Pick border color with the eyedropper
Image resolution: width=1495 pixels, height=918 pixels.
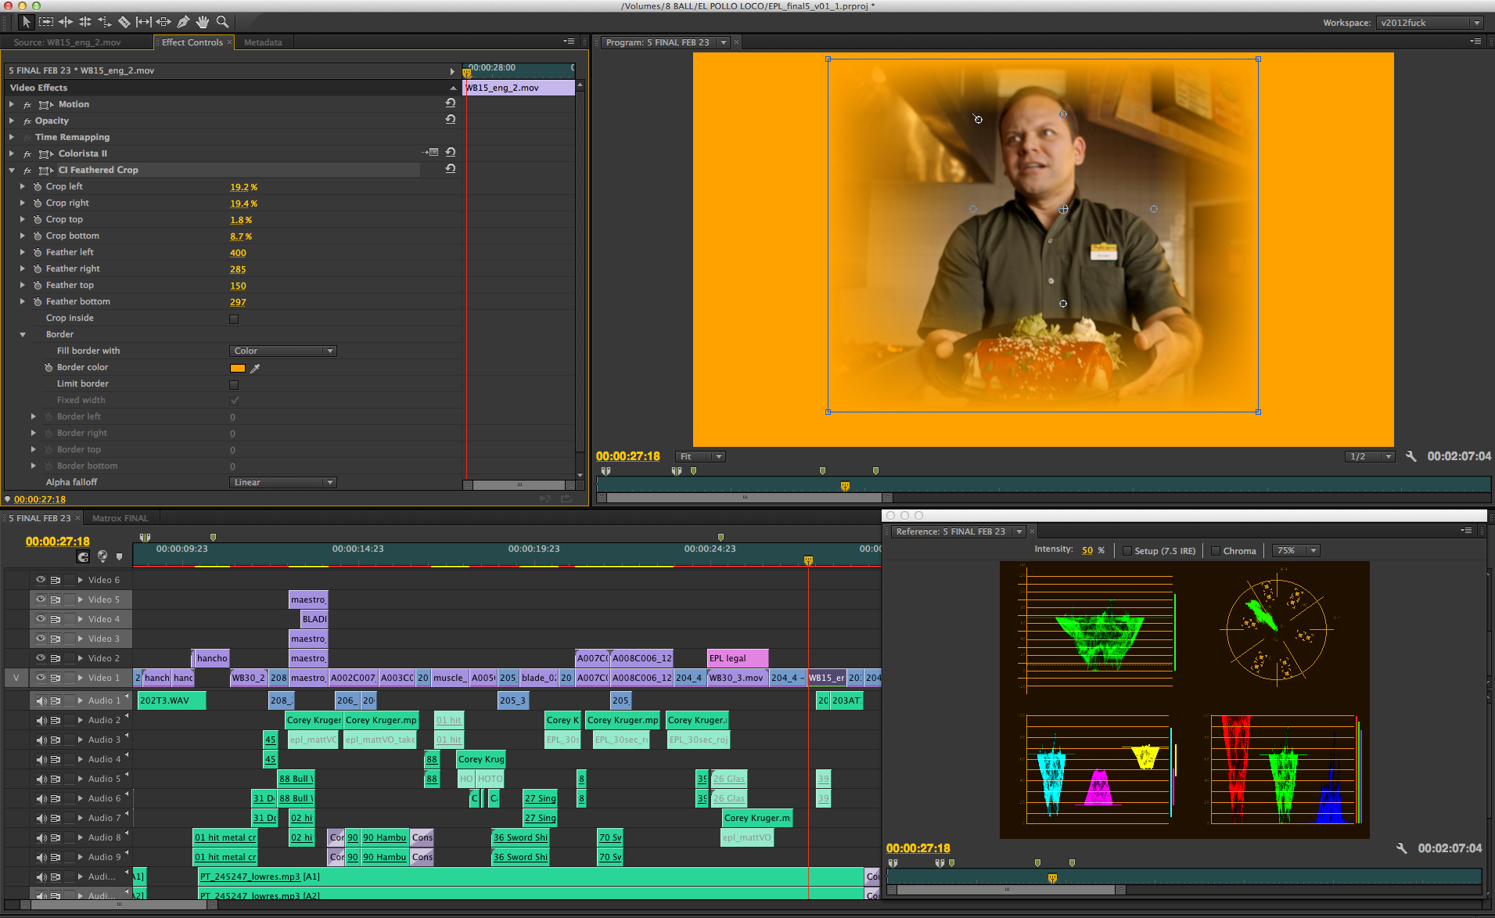(x=255, y=368)
